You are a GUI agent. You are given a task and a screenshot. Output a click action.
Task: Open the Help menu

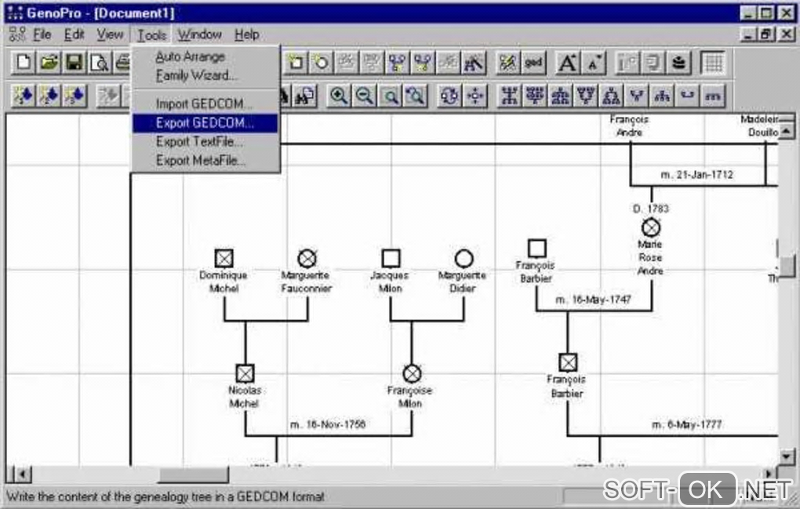[247, 35]
